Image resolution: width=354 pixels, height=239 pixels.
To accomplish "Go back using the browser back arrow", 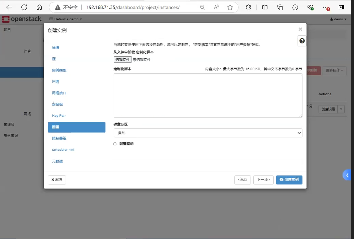I will point(9,7).
